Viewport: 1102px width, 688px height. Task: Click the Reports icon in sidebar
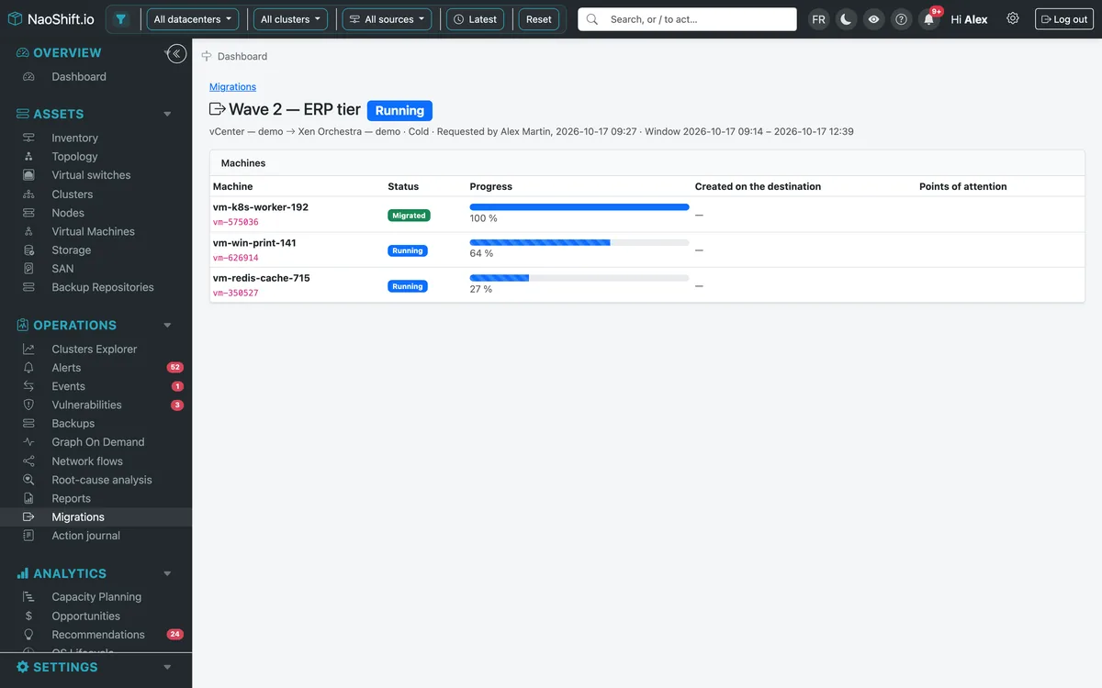(x=29, y=498)
